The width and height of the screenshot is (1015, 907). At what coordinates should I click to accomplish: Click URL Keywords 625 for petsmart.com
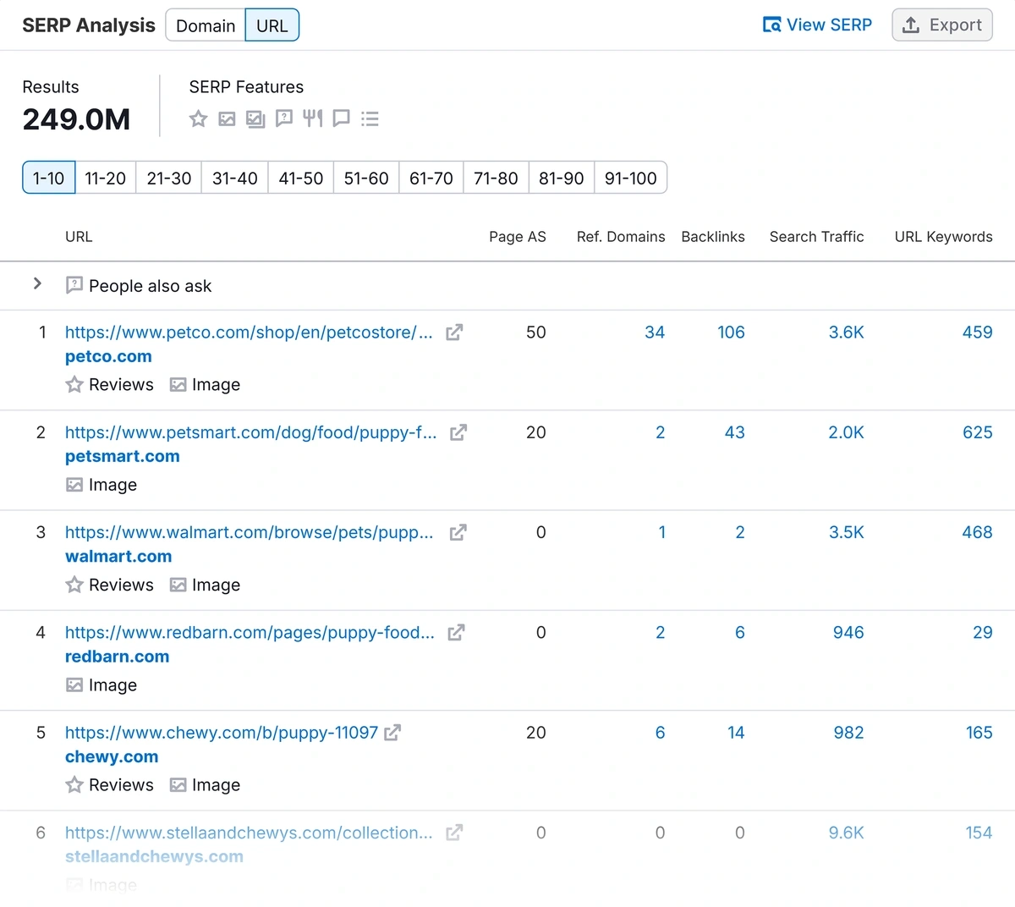pyautogui.click(x=978, y=432)
